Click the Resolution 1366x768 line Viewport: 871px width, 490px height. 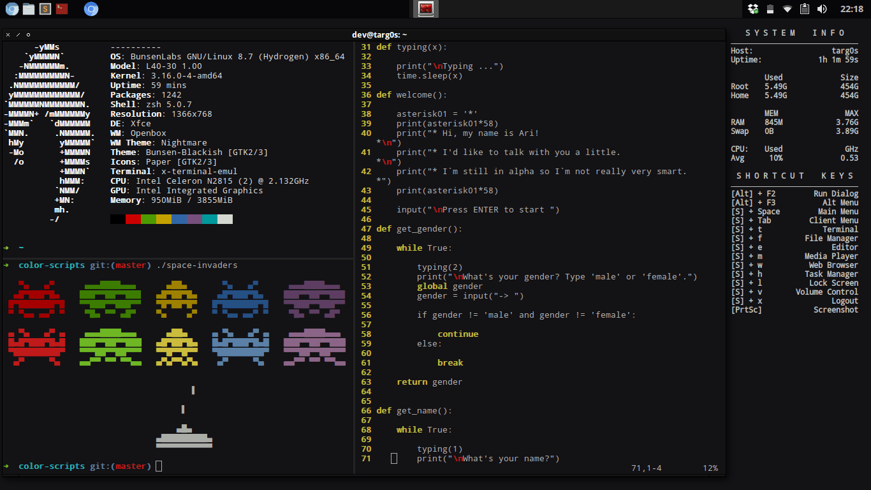click(x=161, y=114)
